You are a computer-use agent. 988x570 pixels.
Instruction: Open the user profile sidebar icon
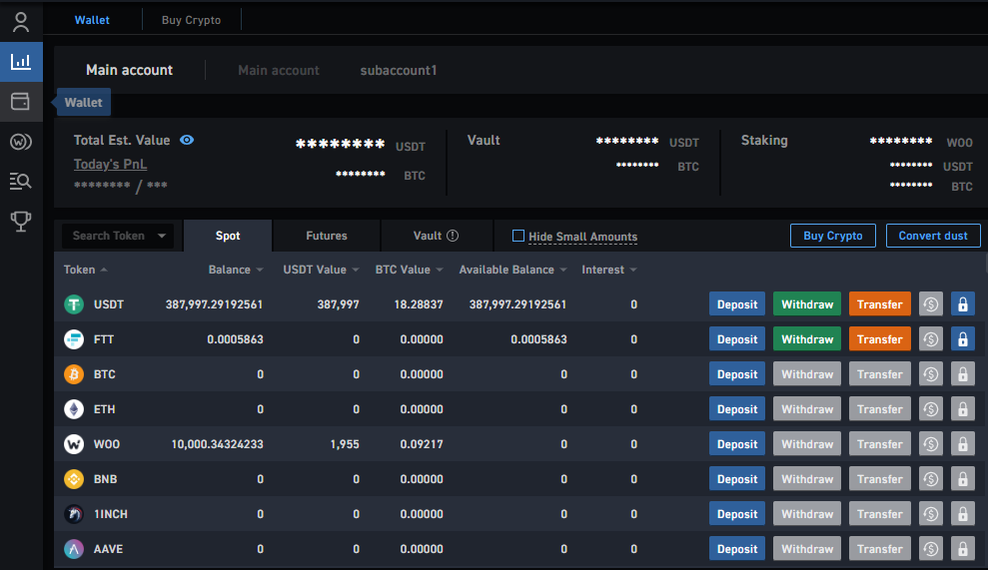[x=21, y=22]
